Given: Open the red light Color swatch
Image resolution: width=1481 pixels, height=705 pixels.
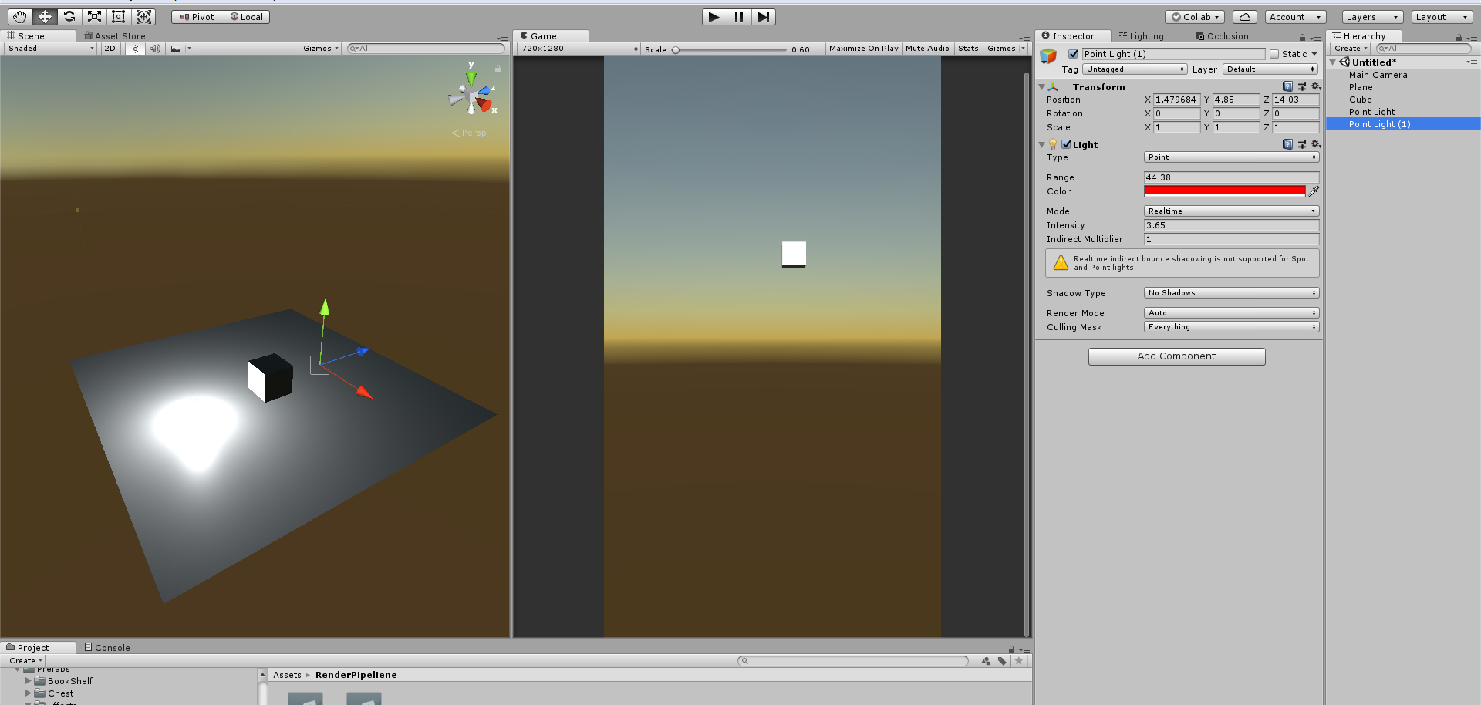Looking at the screenshot, I should 1225,191.
